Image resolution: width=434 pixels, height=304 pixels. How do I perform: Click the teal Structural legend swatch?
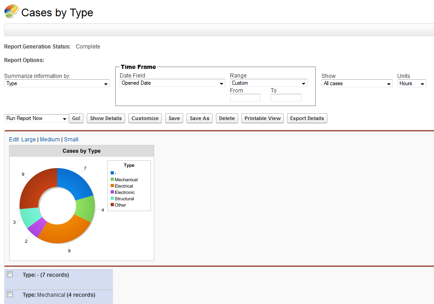click(112, 198)
